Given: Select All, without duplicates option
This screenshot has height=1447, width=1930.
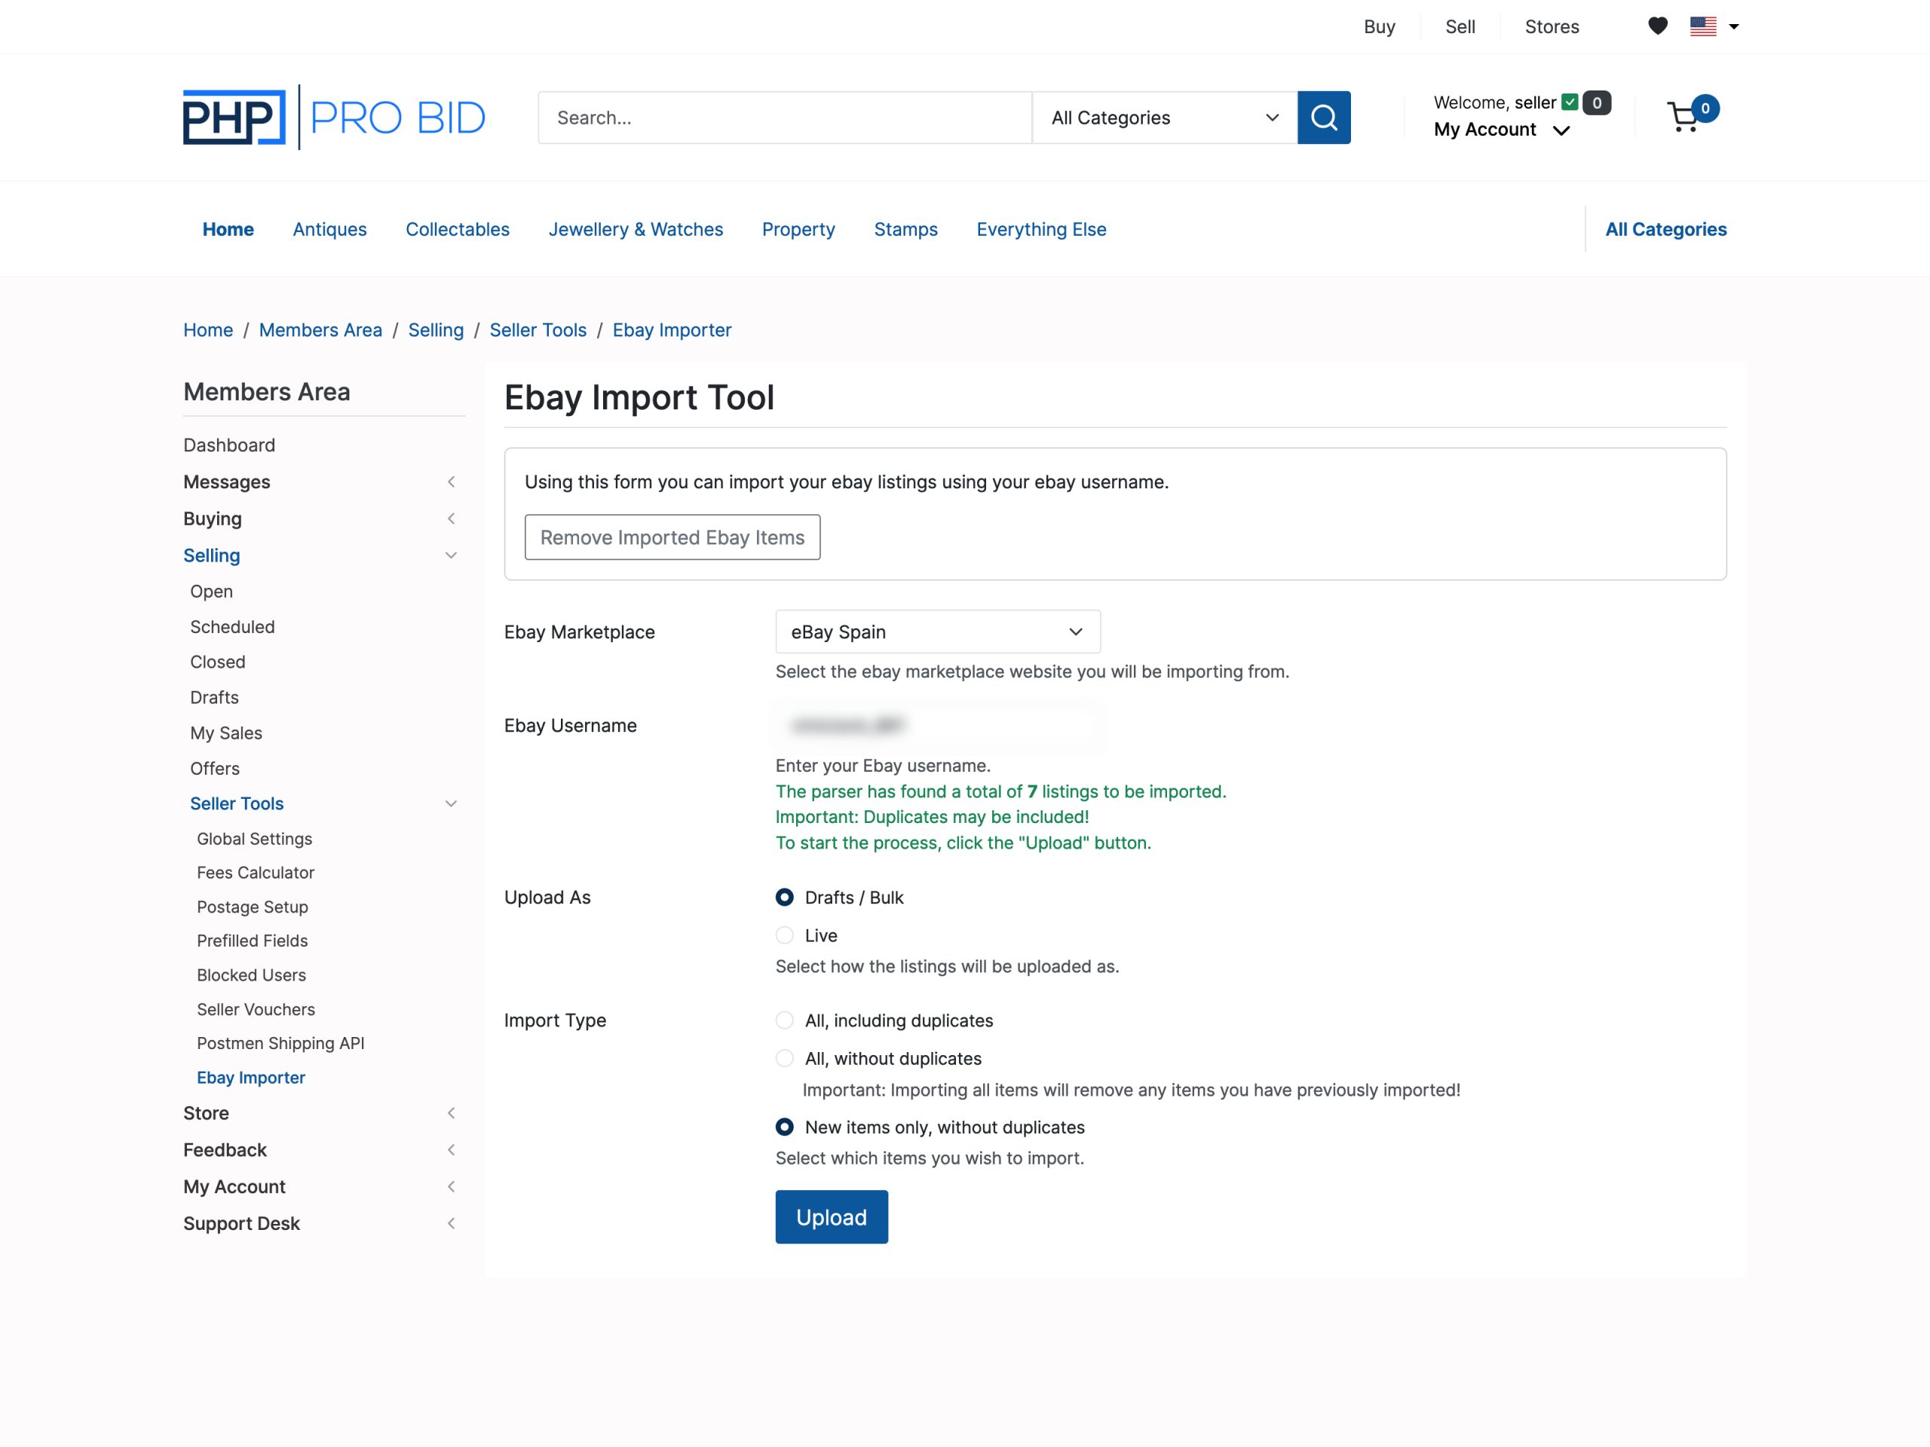Looking at the screenshot, I should 784,1058.
